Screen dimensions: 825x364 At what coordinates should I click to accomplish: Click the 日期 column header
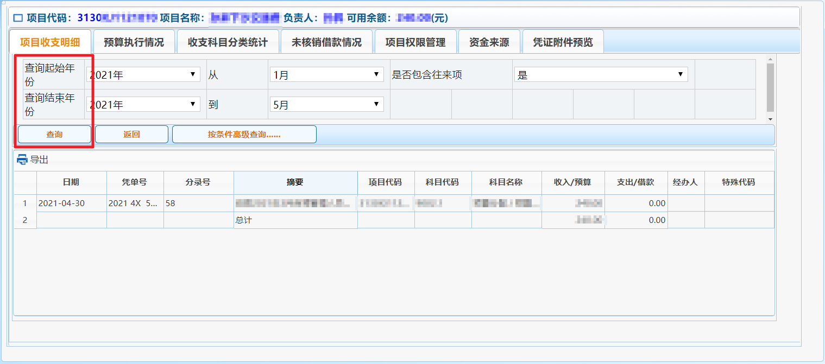coord(71,182)
